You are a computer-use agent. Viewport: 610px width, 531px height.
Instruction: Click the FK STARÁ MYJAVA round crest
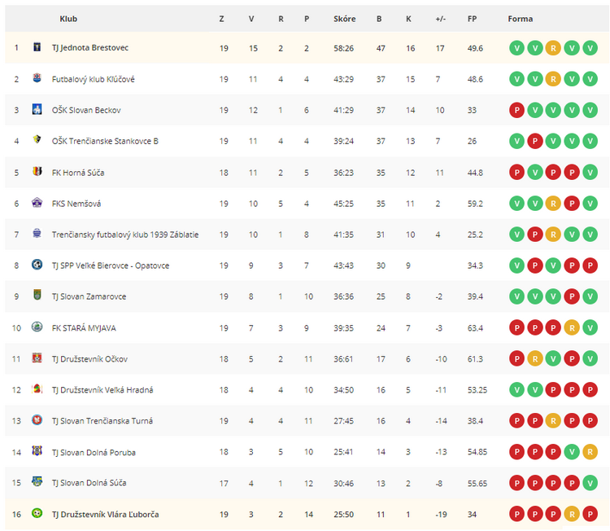[37, 327]
